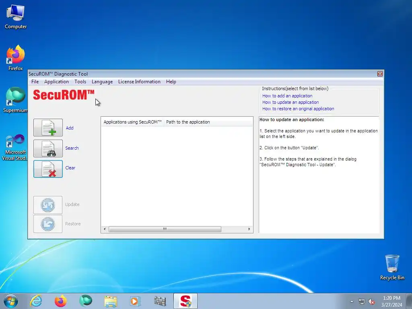Viewport: 412px width, 309px height.
Task: Open the Application menu
Action: pos(56,82)
